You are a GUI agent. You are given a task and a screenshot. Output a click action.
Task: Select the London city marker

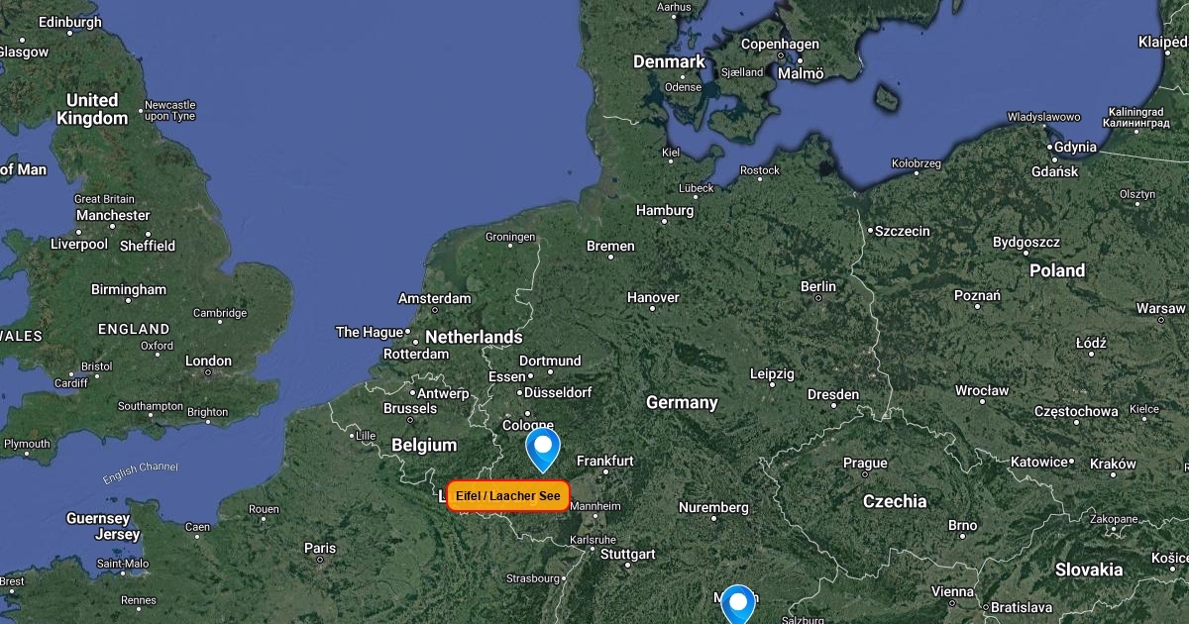coord(208,373)
